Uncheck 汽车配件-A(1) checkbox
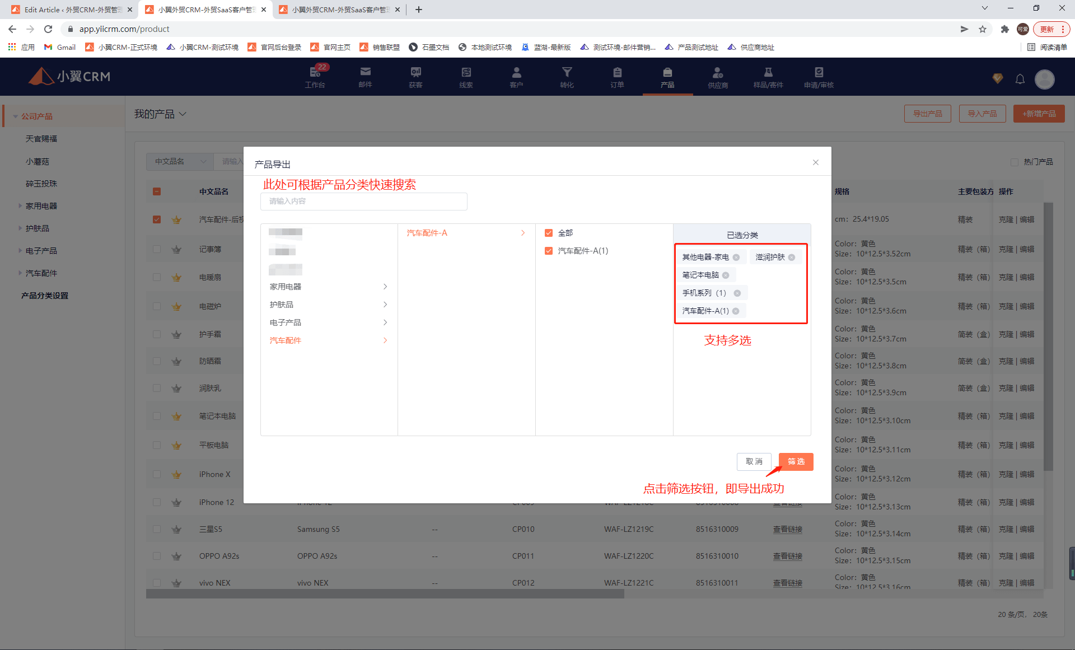 point(549,251)
